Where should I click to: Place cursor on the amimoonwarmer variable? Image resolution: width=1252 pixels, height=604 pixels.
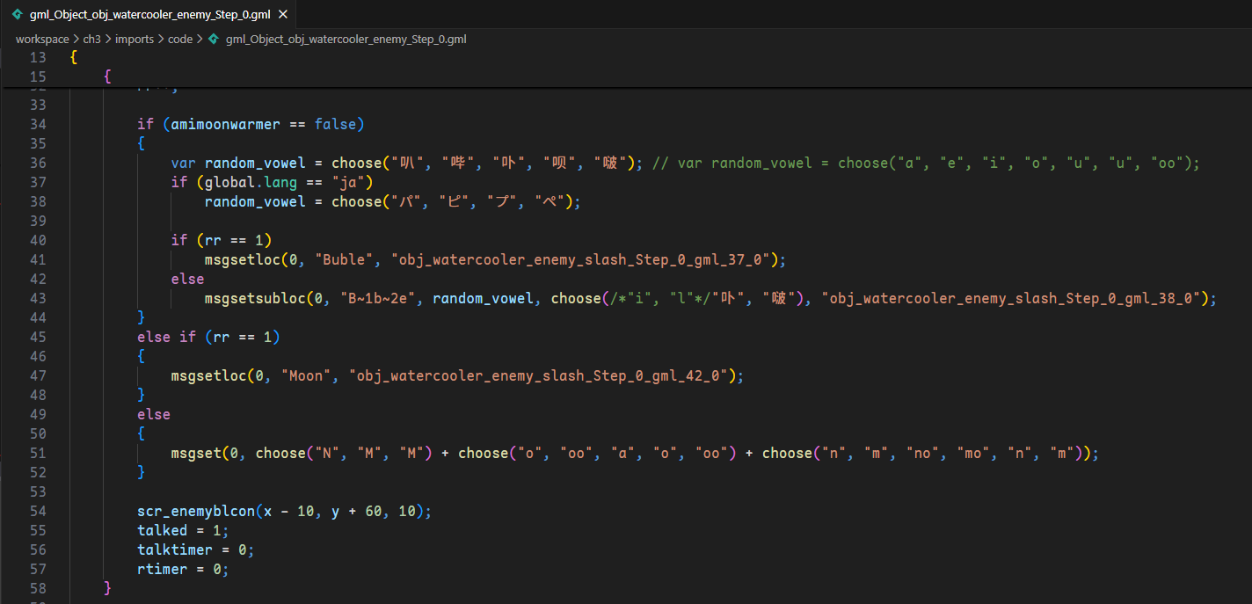pyautogui.click(x=225, y=124)
